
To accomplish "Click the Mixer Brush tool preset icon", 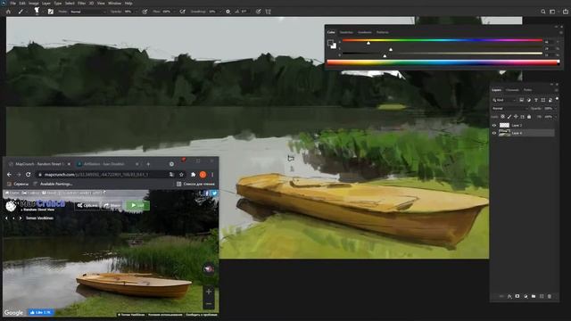I will point(21,12).
